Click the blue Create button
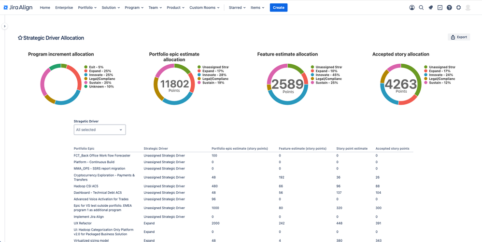Image resolution: width=482 pixels, height=242 pixels. (279, 8)
